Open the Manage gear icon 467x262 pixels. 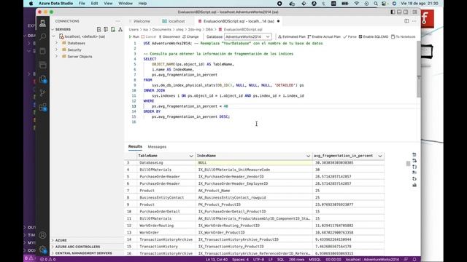pyautogui.click(x=42, y=249)
